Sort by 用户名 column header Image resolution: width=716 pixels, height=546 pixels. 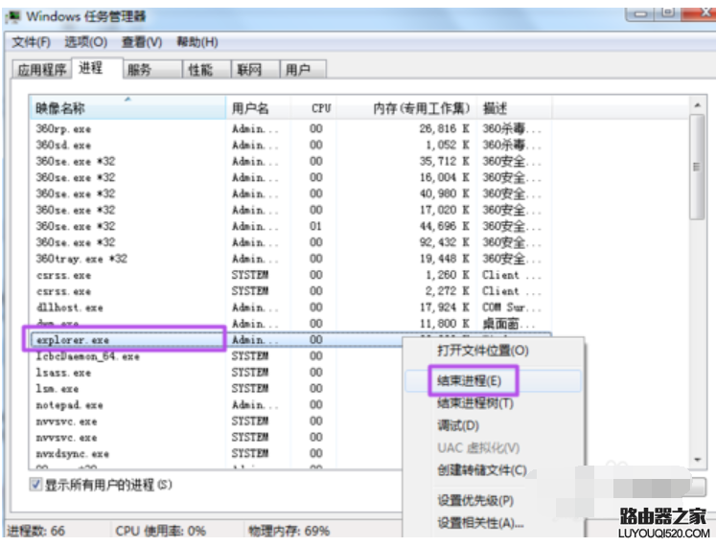(x=258, y=107)
